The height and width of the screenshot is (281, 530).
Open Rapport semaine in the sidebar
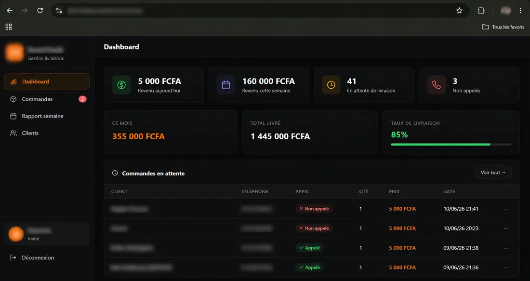click(47, 116)
